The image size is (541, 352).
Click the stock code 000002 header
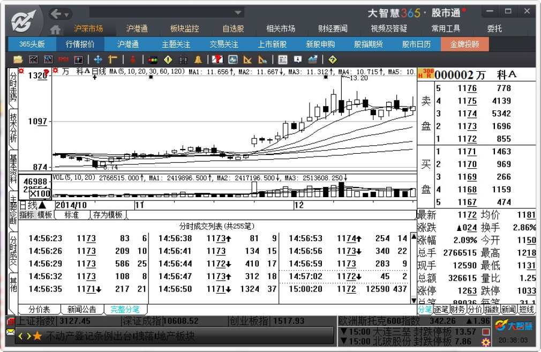pyautogui.click(x=454, y=74)
